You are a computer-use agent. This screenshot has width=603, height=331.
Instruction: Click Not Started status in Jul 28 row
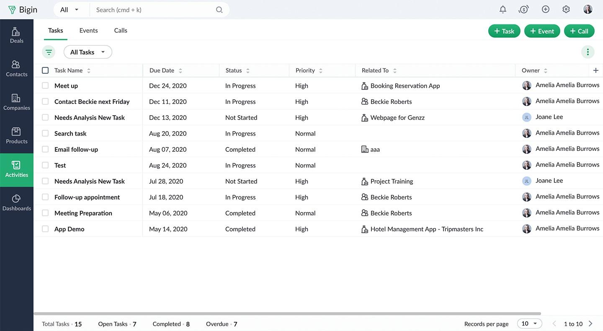pyautogui.click(x=241, y=181)
